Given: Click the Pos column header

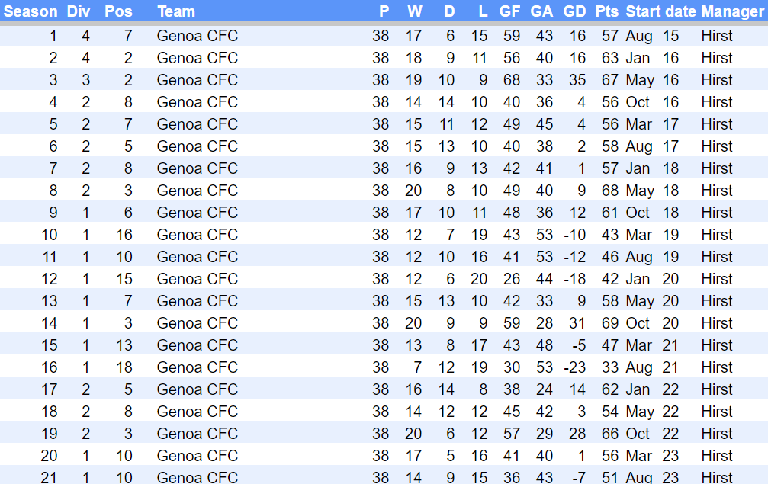Looking at the screenshot, I should coord(118,11).
